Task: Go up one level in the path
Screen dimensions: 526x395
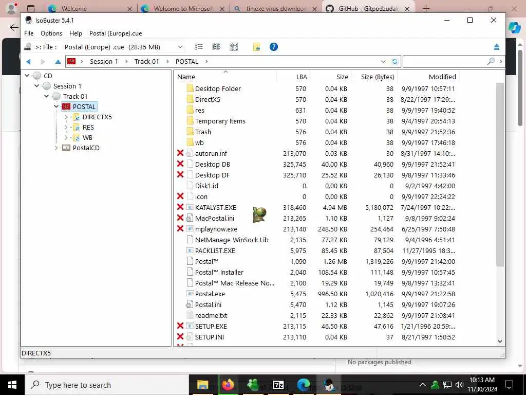Action: (x=58, y=62)
